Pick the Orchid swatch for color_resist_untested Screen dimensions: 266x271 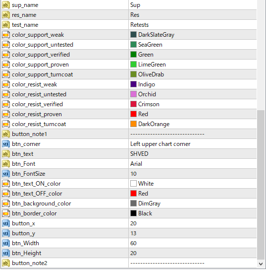coord(133,94)
